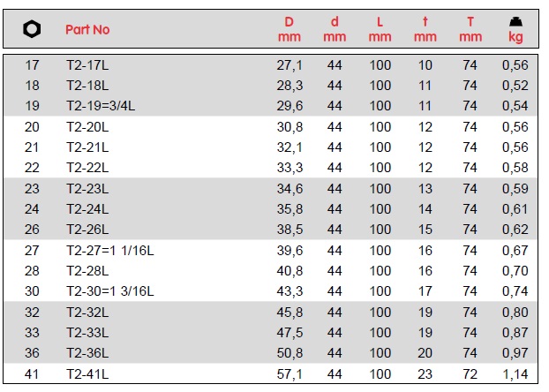Select part number T2-24L

(x=87, y=209)
